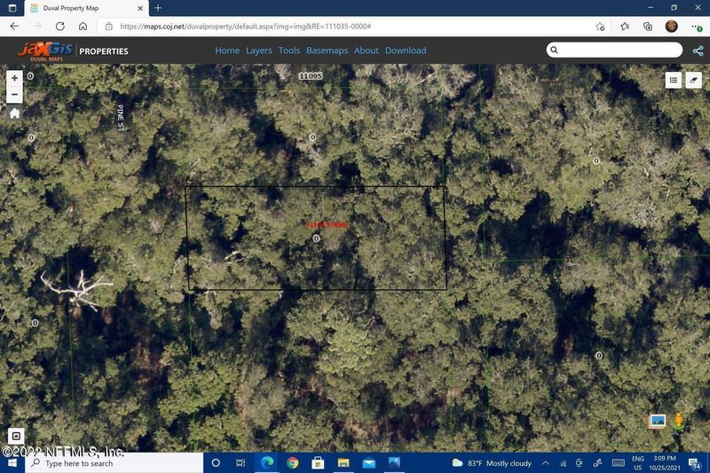Refresh the Duval Property Map page

60,27
